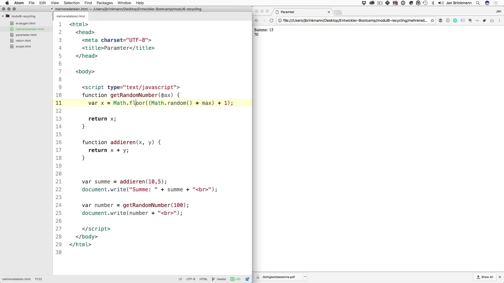Open the Window menu
This screenshot has height=283, width=504.
click(124, 3)
